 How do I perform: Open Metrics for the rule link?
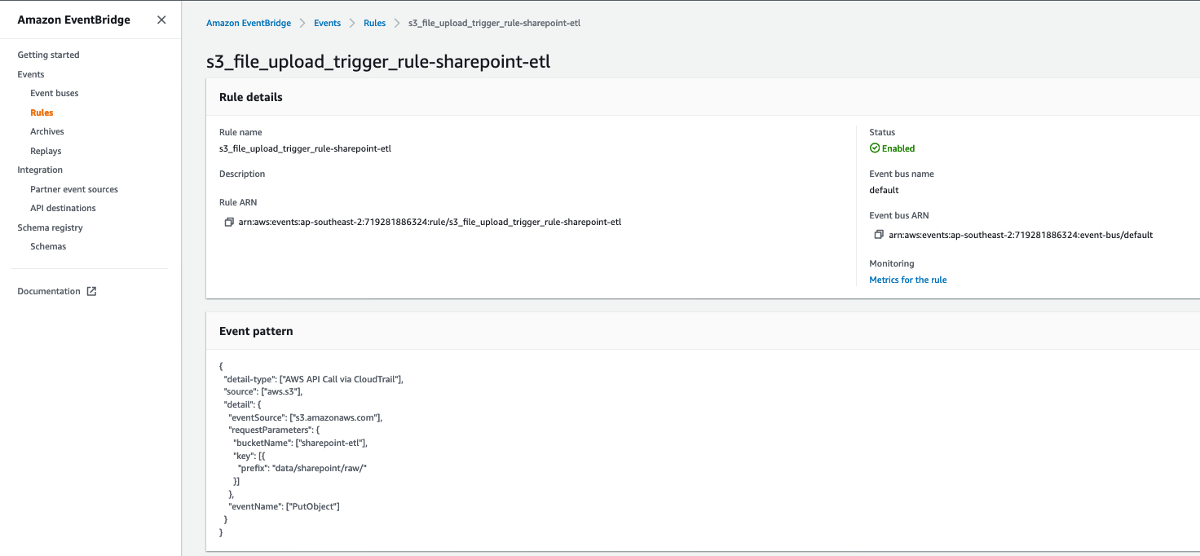(908, 280)
